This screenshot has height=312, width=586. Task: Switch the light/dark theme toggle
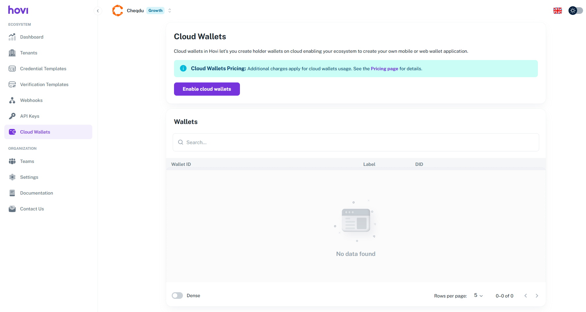pyautogui.click(x=575, y=11)
